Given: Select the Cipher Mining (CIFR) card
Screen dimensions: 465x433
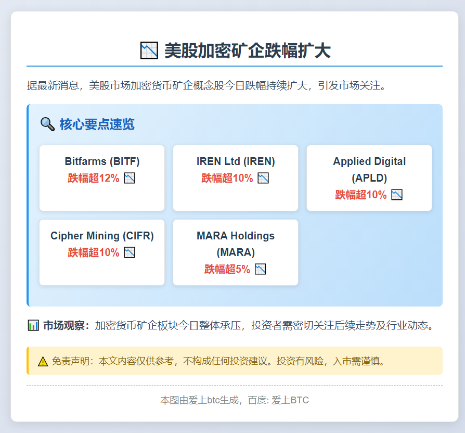Looking at the screenshot, I should [x=101, y=252].
